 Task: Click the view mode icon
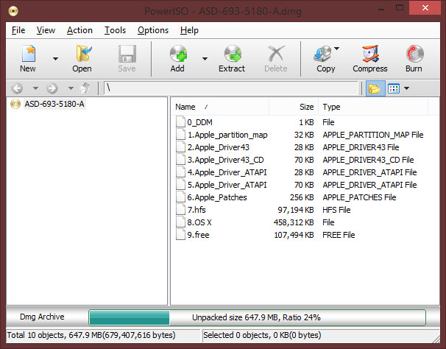click(x=394, y=88)
